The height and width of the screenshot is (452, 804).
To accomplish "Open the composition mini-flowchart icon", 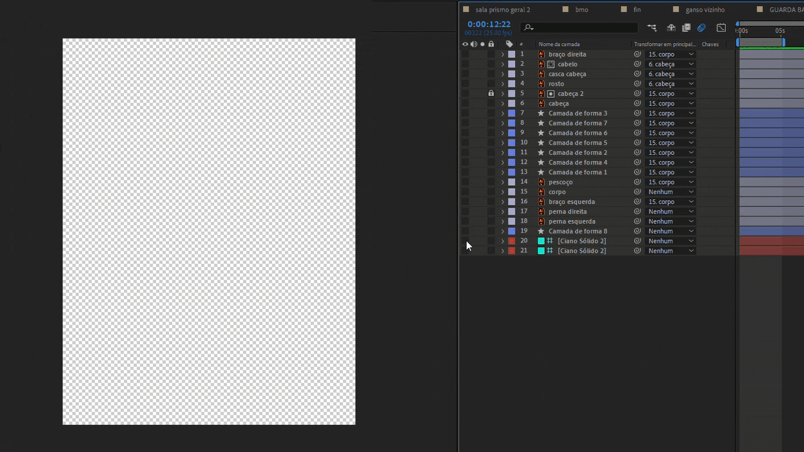I will tap(652, 28).
